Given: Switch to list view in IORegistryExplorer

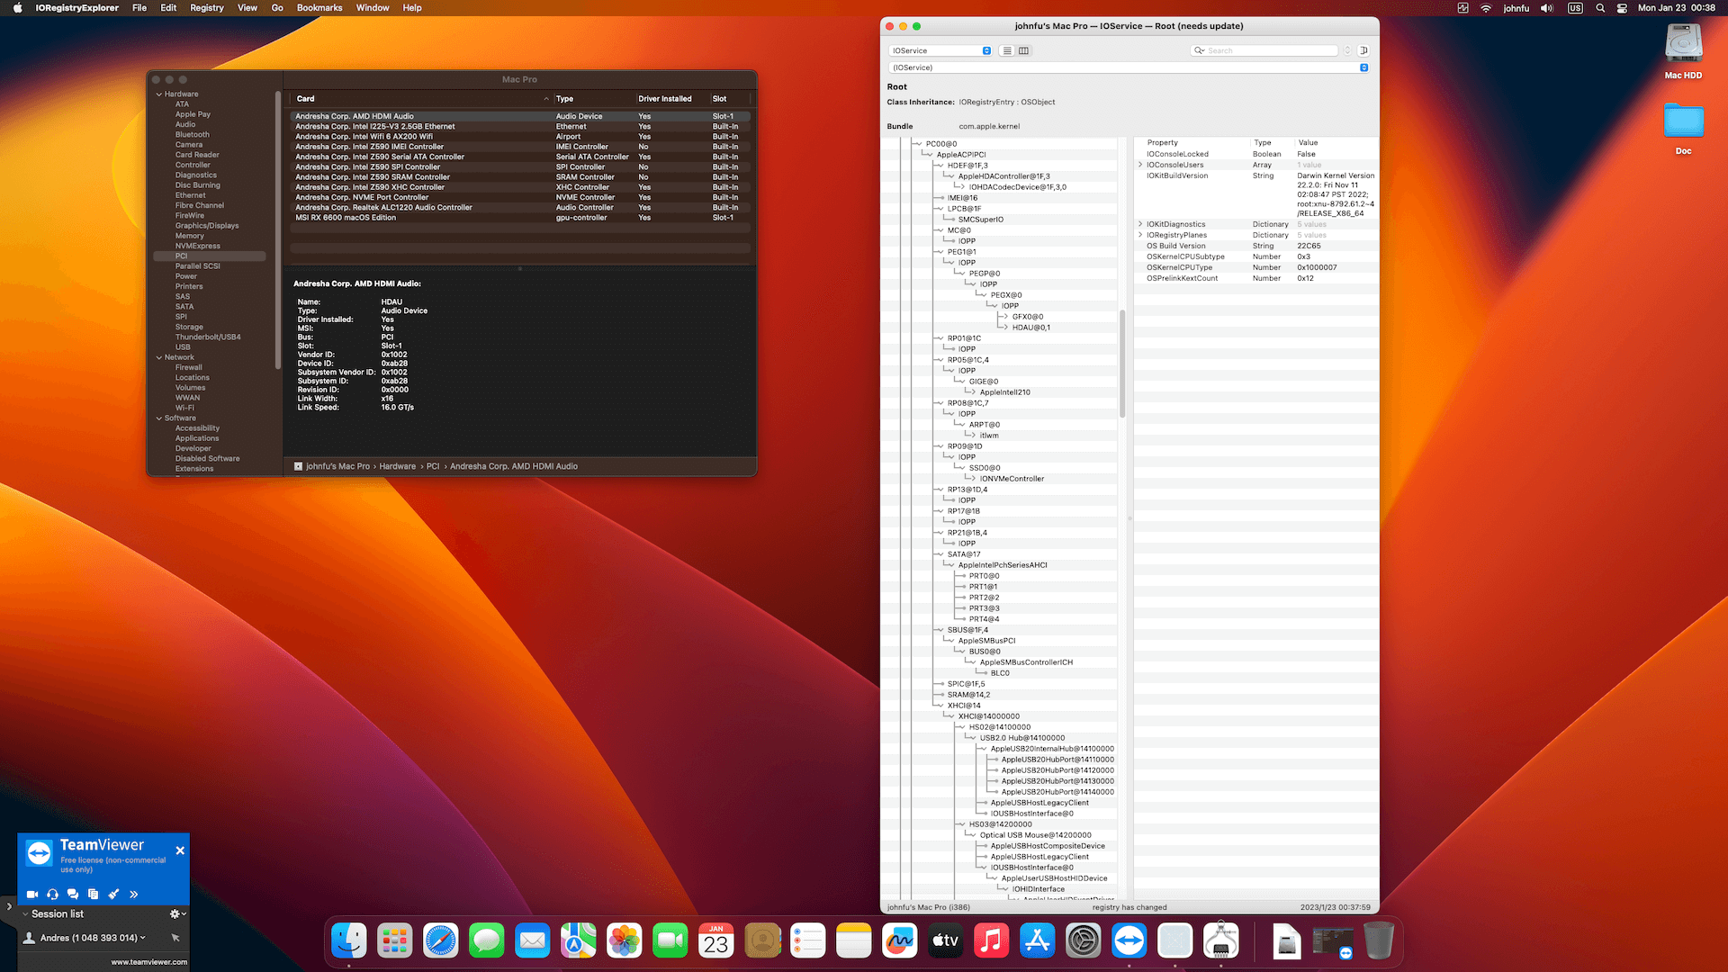Looking at the screenshot, I should coord(1007,50).
